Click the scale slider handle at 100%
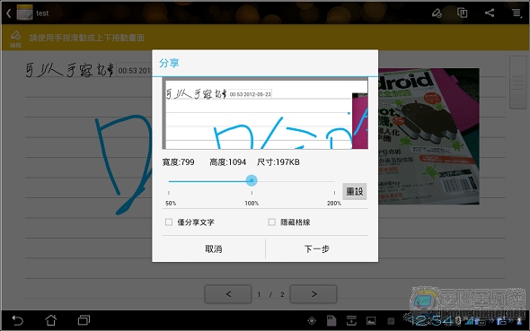This screenshot has width=530, height=331. [252, 180]
